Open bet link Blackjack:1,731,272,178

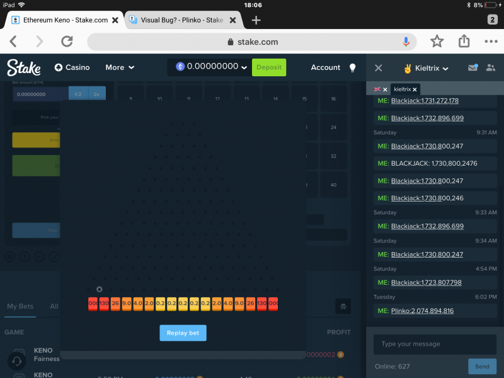(425, 101)
